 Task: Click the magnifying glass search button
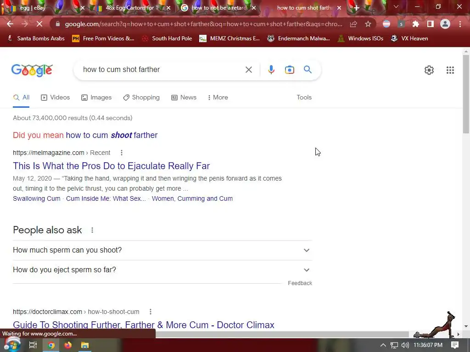tap(308, 70)
